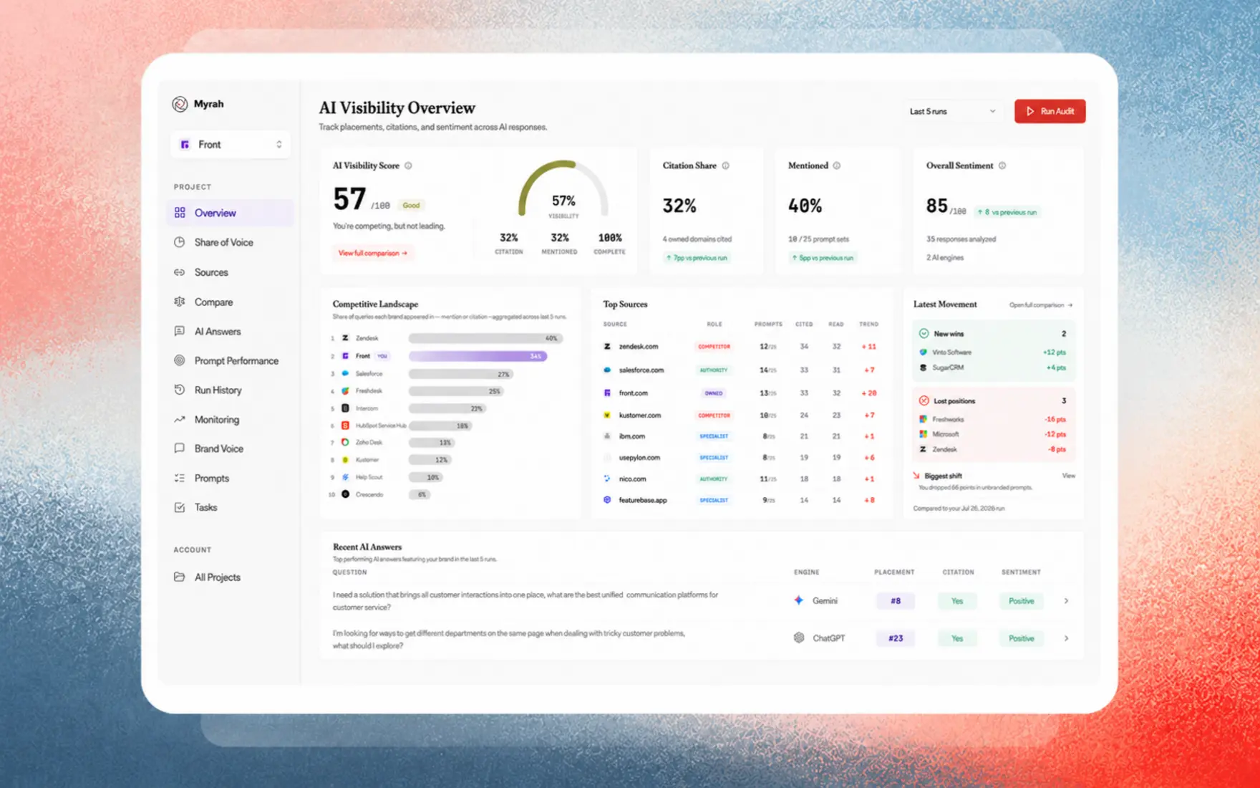The image size is (1260, 788).
Task: Click the Run History clock icon
Action: pyautogui.click(x=179, y=390)
